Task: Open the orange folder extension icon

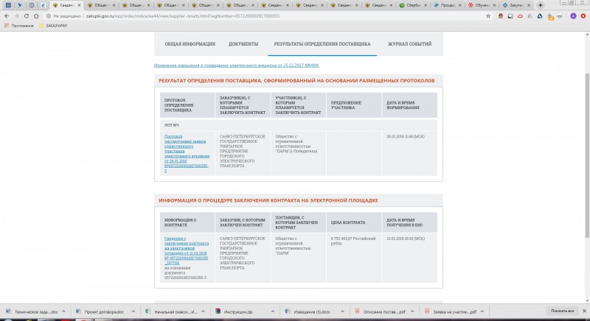Action: 550,16
